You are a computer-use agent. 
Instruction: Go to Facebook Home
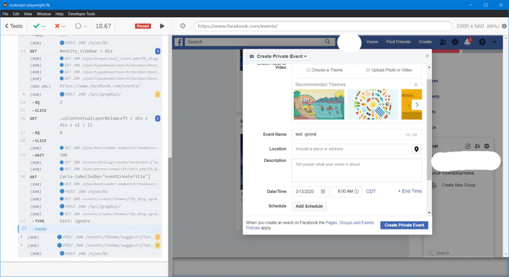click(372, 42)
